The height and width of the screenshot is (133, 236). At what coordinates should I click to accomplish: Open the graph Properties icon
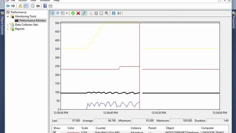101,13
